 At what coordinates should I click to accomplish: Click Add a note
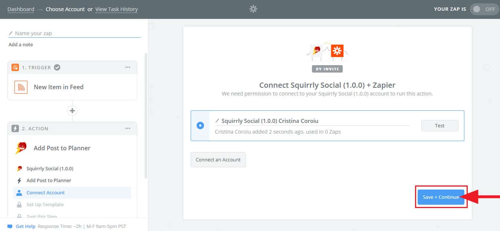click(21, 44)
